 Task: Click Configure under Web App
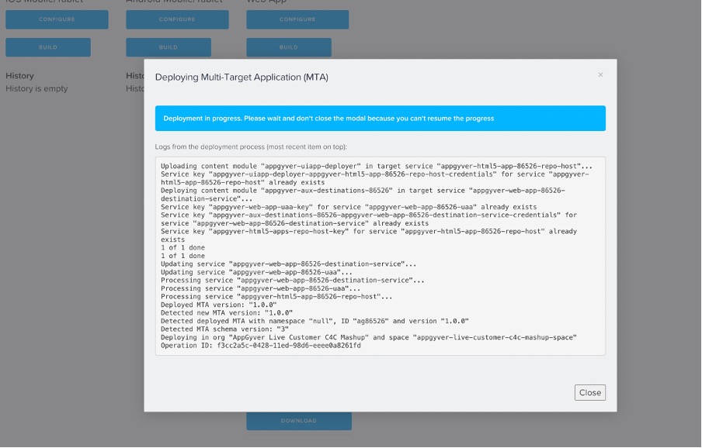click(x=297, y=19)
